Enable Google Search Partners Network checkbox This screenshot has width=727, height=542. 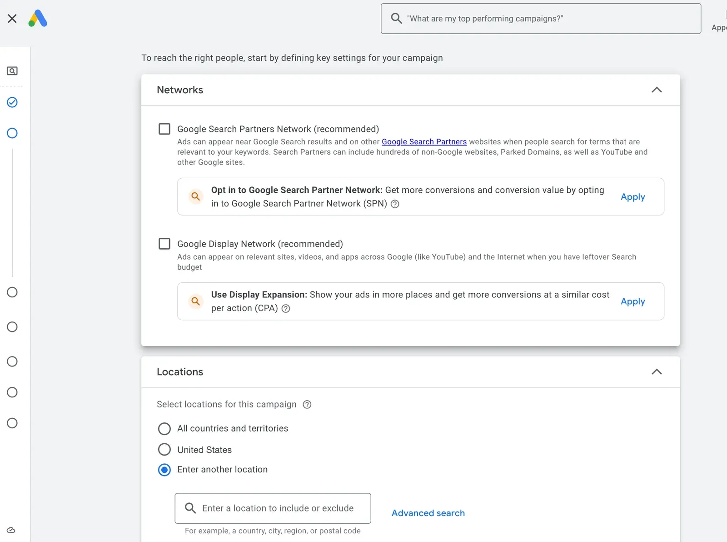coord(164,129)
